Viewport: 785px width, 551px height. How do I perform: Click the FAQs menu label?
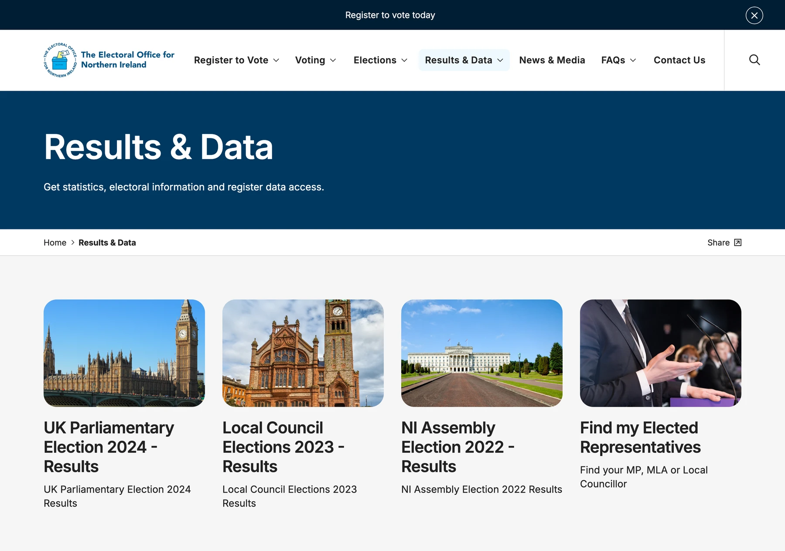click(613, 60)
